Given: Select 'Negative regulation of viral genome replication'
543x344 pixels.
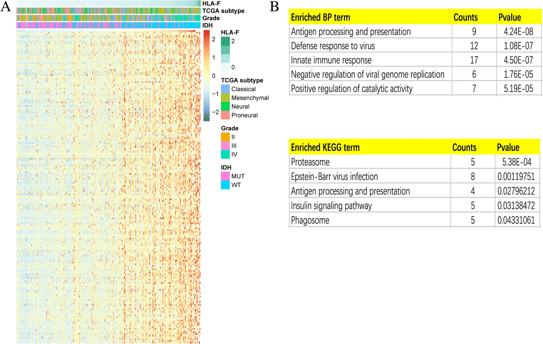Looking at the screenshot, I should [367, 74].
